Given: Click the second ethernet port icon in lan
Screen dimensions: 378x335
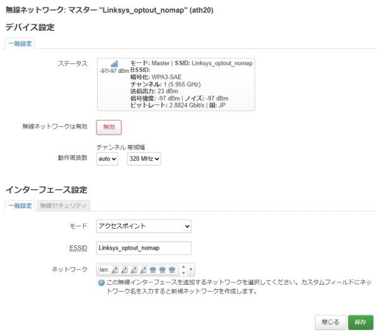Looking at the screenshot, I should pyautogui.click(x=124, y=270).
